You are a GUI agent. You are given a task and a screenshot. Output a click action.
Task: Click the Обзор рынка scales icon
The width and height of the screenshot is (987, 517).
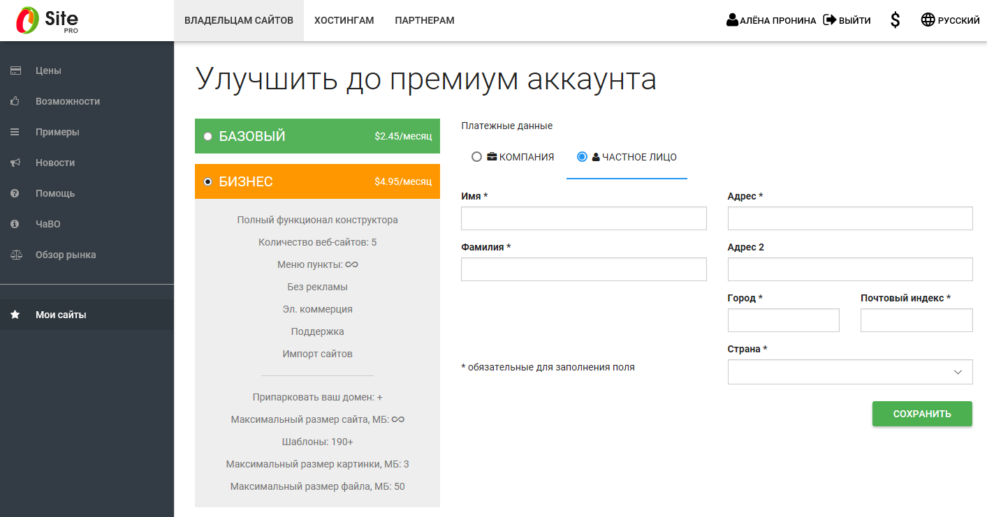tap(15, 254)
